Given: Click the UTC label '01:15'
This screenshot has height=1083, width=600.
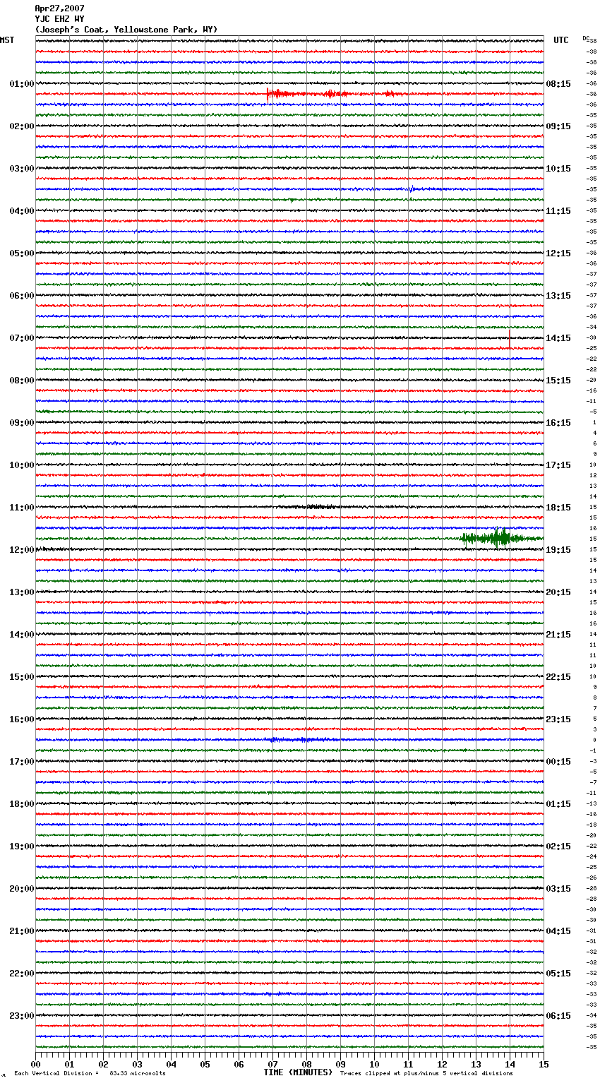Looking at the screenshot, I should pyautogui.click(x=558, y=804).
